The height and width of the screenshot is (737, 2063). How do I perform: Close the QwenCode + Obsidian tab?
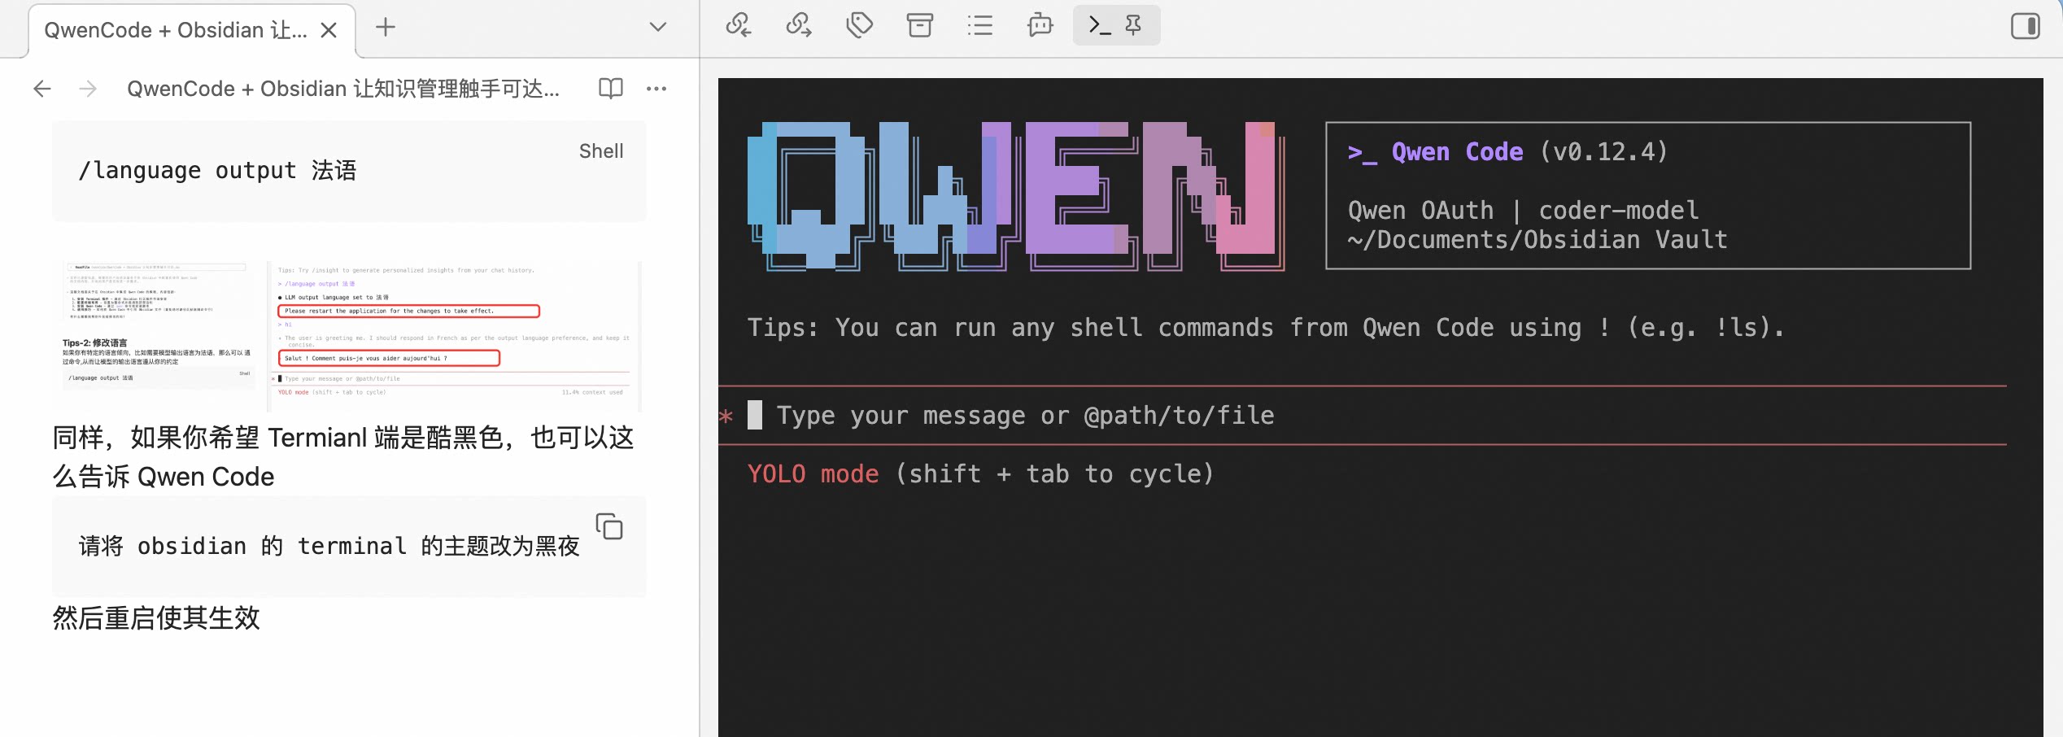tap(329, 30)
